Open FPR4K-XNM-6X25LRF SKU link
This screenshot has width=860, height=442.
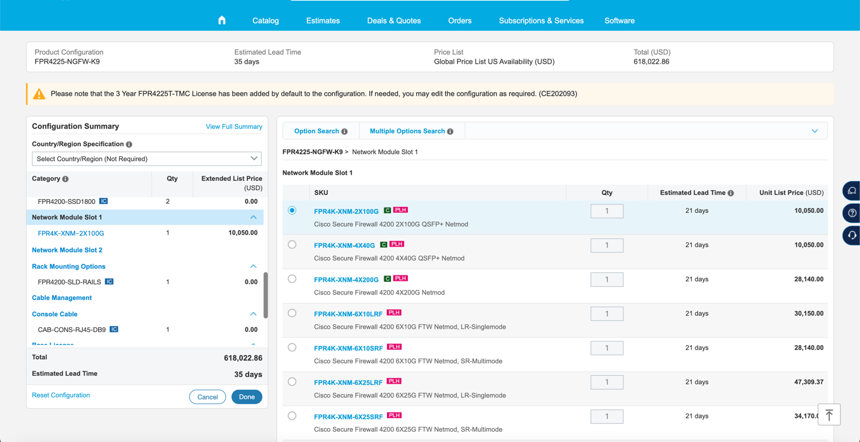(x=348, y=382)
